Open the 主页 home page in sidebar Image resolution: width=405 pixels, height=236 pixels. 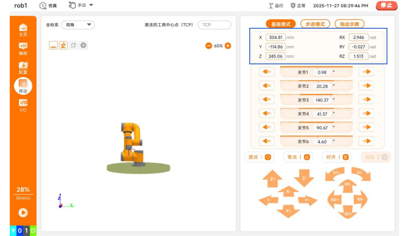[x=23, y=30]
